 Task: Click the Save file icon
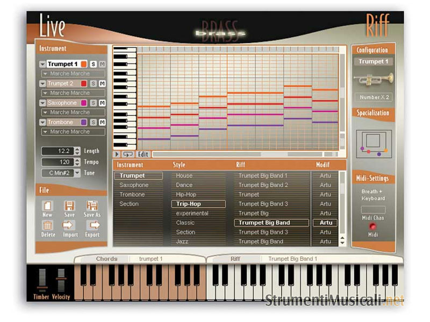(69, 206)
